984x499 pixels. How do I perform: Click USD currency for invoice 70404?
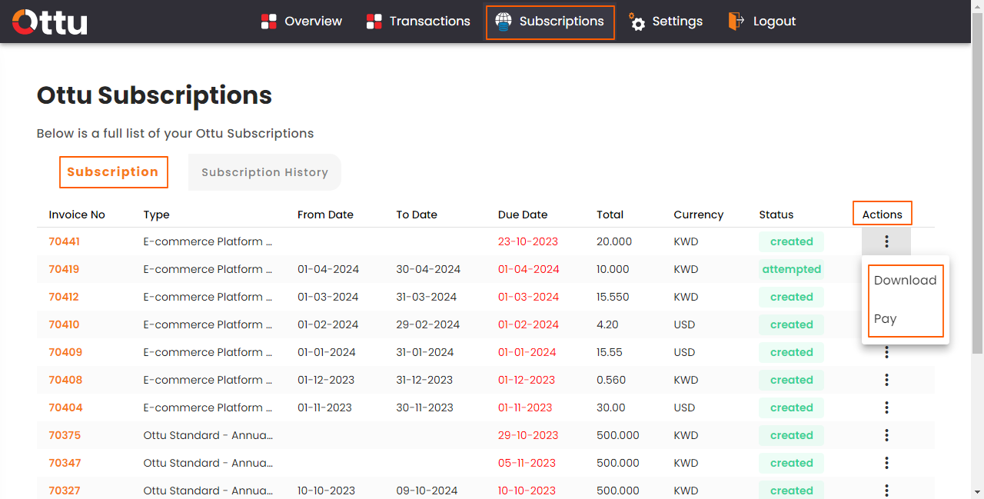click(x=684, y=408)
